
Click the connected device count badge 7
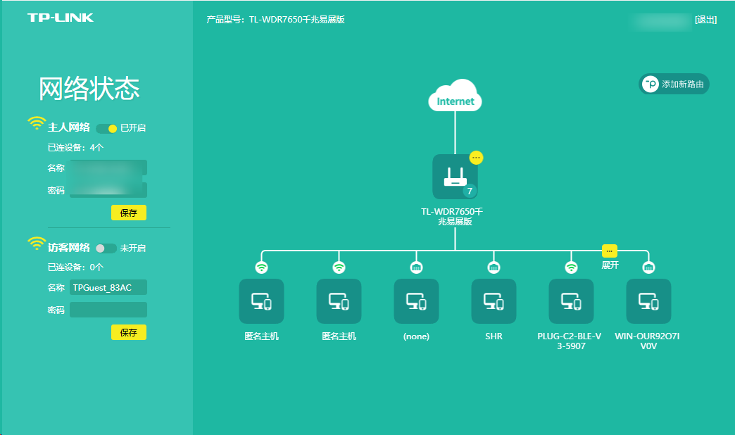470,191
